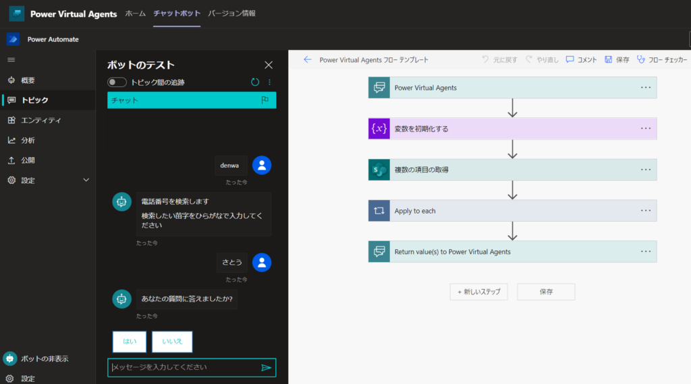Click the Power Virtual Agents trigger icon
Image resolution: width=691 pixels, height=384 pixels.
point(379,88)
